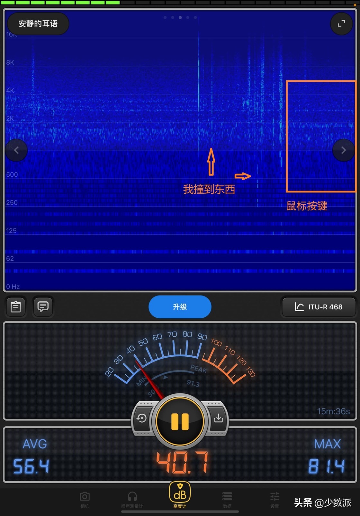
Task: Expand the spectrogram to fullscreen
Action: 341,23
